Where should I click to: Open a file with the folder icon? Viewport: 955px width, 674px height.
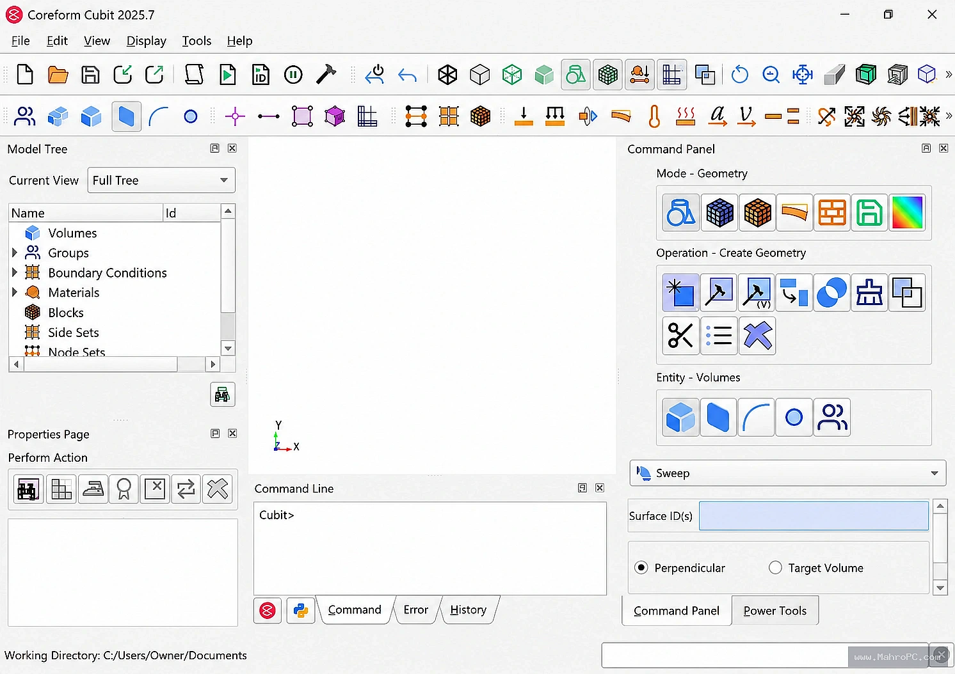tap(58, 75)
